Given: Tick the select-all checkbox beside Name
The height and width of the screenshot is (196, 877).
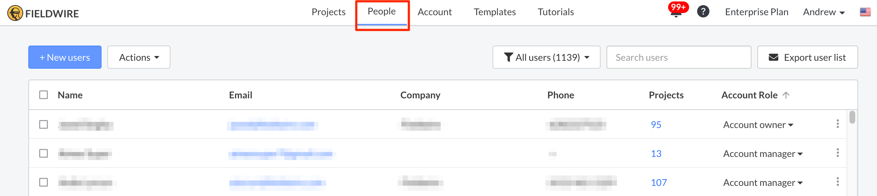Looking at the screenshot, I should click(x=44, y=95).
